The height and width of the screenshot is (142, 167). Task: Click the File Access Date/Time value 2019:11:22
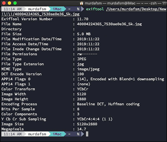(x=88, y=44)
